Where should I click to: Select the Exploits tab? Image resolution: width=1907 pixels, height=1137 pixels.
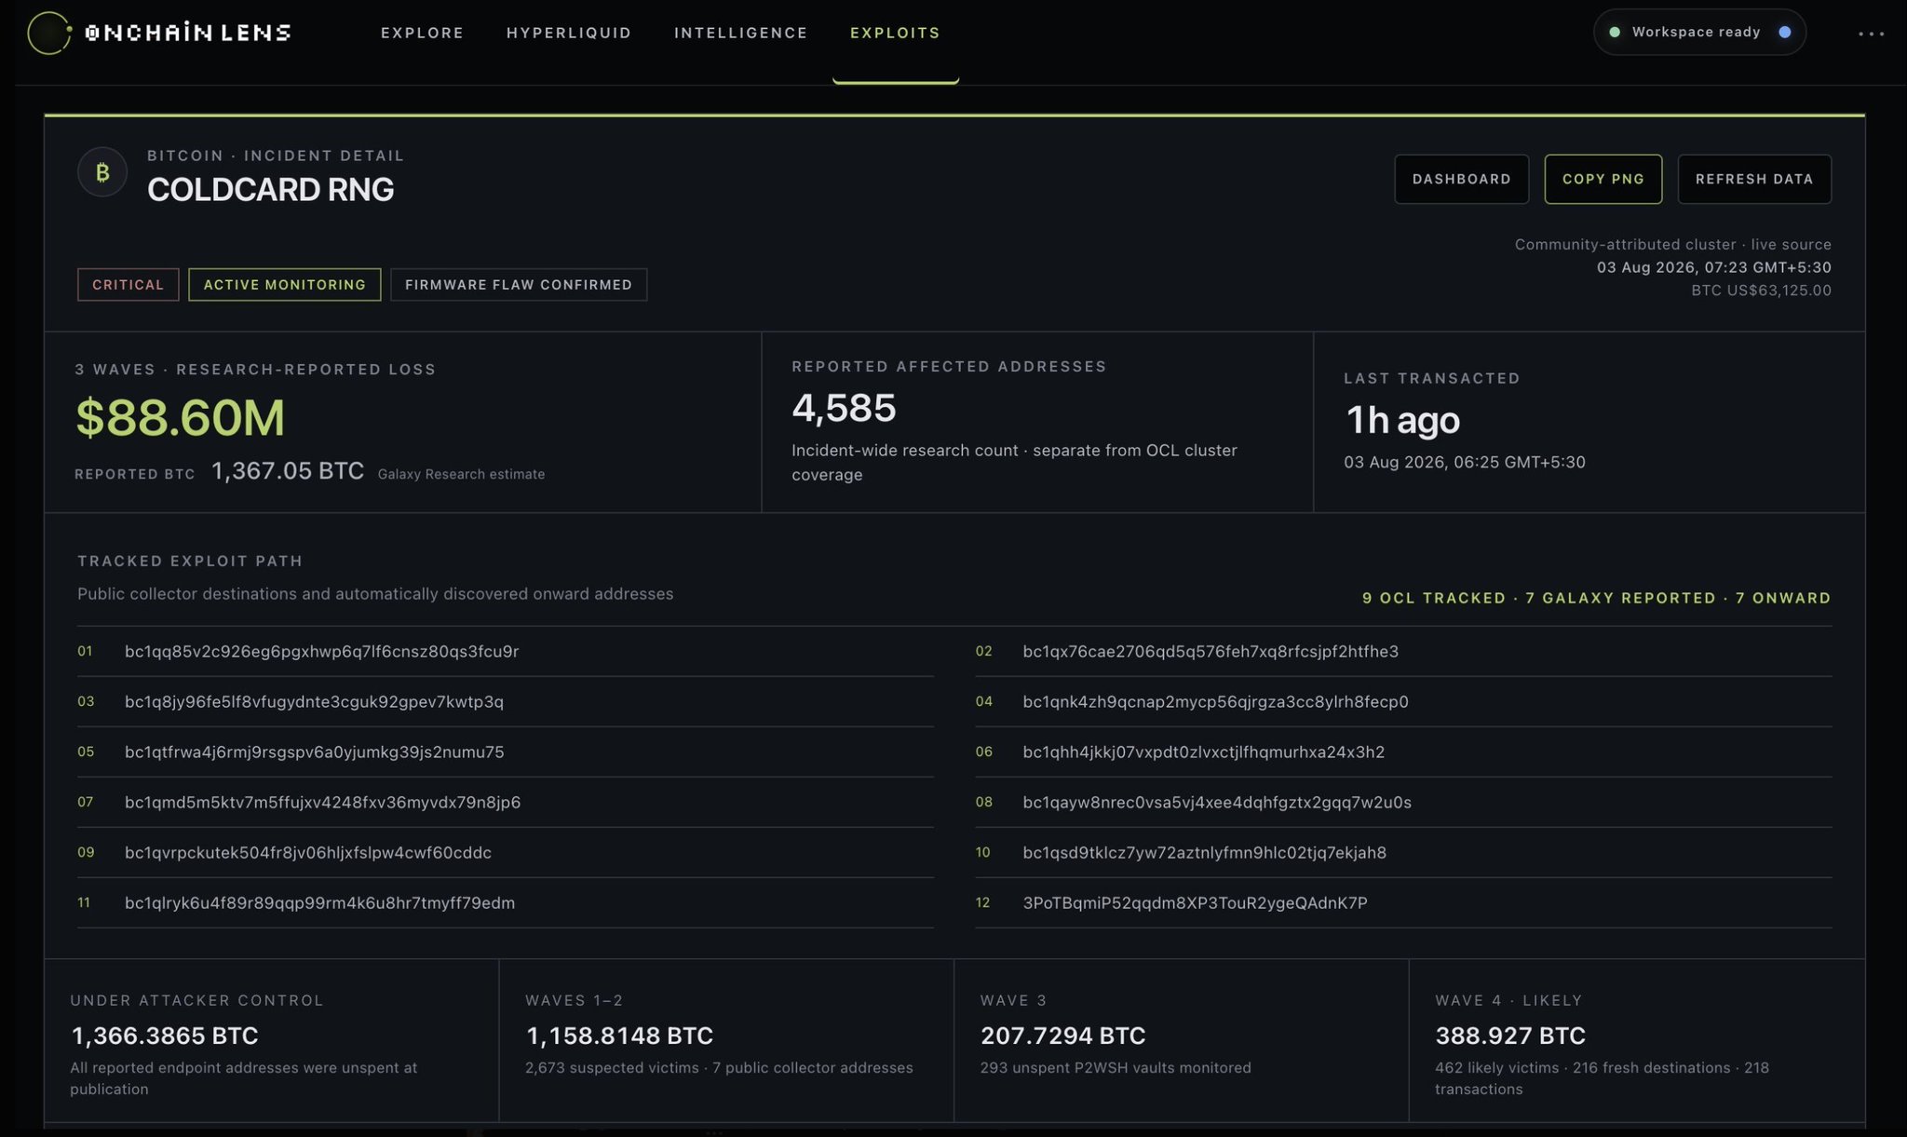(895, 33)
